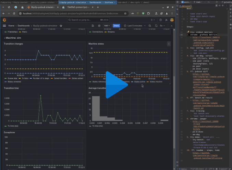Click the Grafana logo home icon

[x=5, y=20]
